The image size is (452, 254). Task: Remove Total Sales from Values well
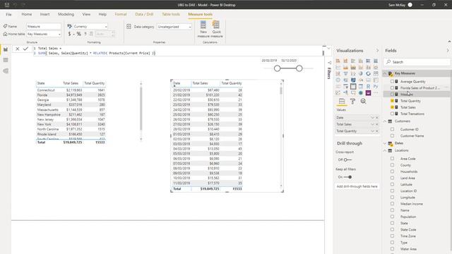click(376, 124)
